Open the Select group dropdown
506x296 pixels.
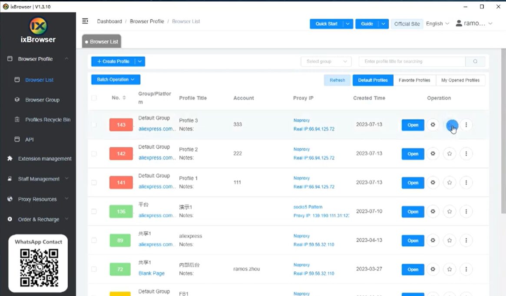coord(326,62)
